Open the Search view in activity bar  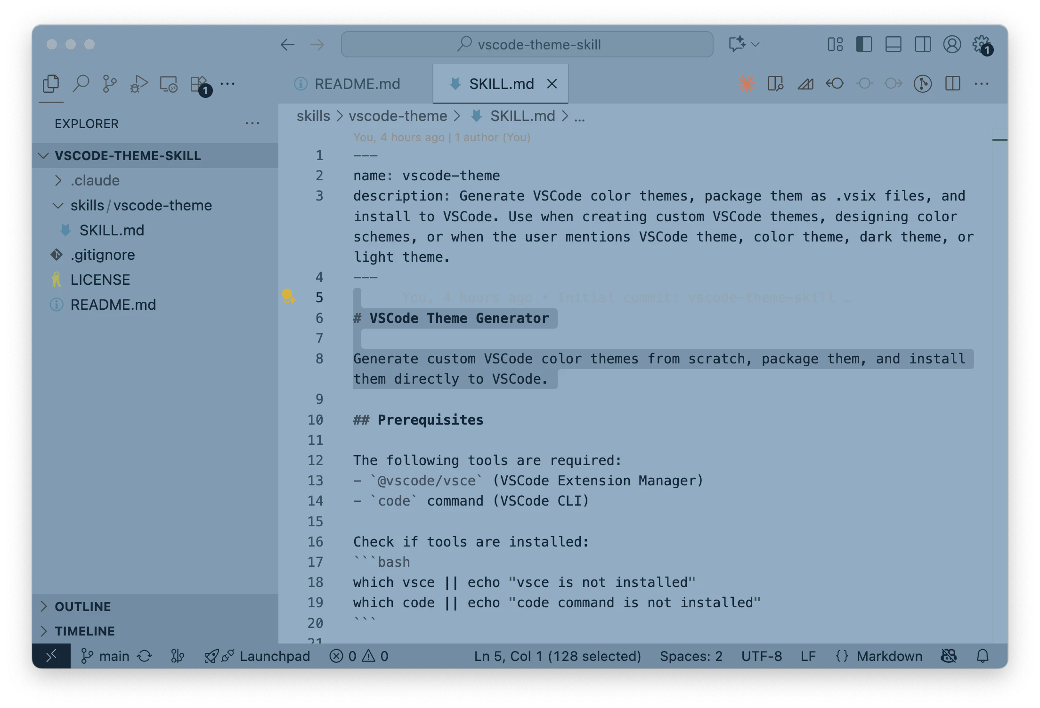pyautogui.click(x=81, y=84)
